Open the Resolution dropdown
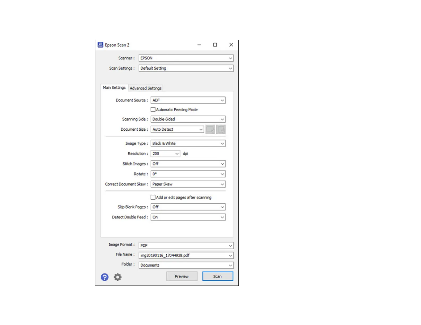Image resolution: width=421 pixels, height=325 pixels. pyautogui.click(x=165, y=154)
